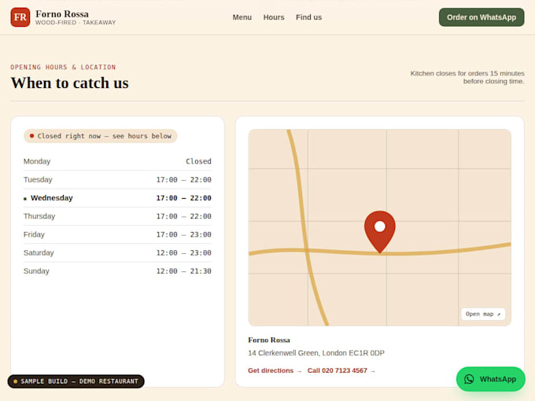Click the 'Closed right now' status pill
This screenshot has width=535, height=401.
(101, 136)
